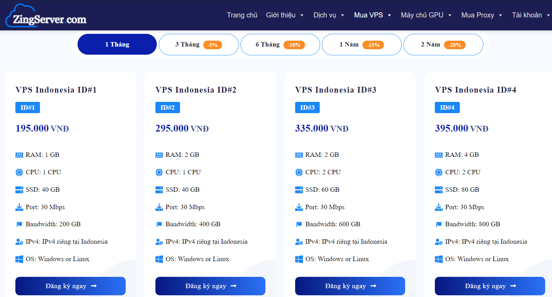The height and width of the screenshot is (297, 552).
Task: Click the Bandwidth: 600 GB text
Action: [333, 224]
